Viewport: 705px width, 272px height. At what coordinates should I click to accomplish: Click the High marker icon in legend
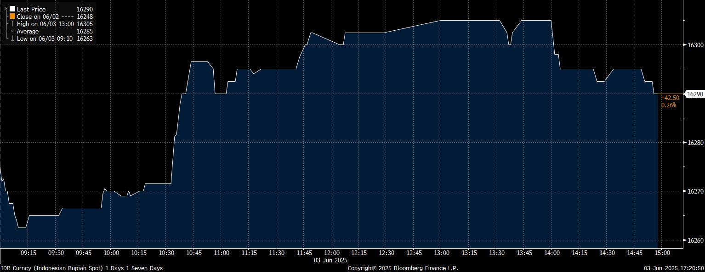pos(12,24)
